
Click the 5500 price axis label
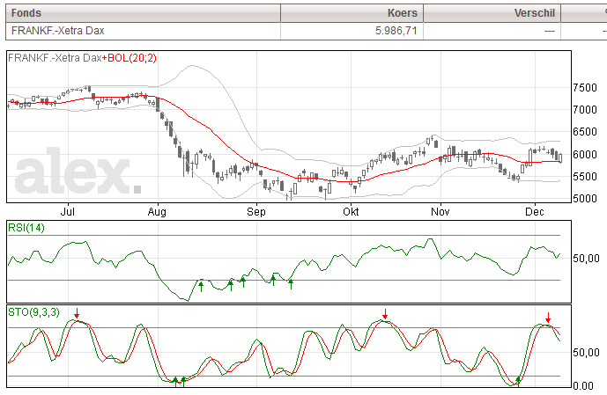[585, 176]
